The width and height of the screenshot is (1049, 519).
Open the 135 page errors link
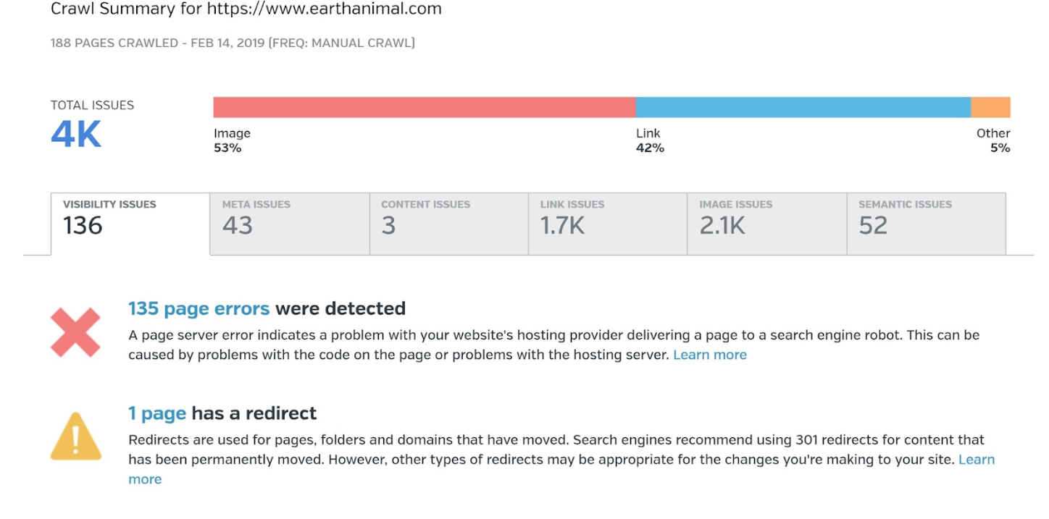[198, 309]
